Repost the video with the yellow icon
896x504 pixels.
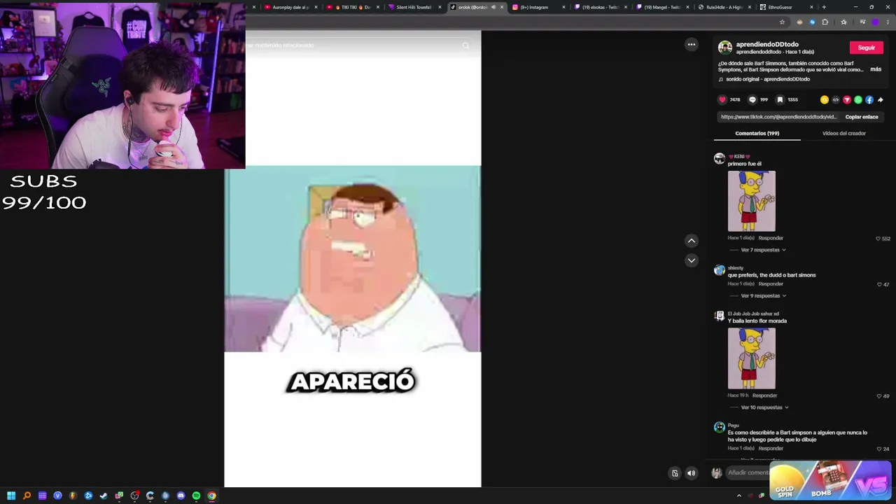coord(825,99)
